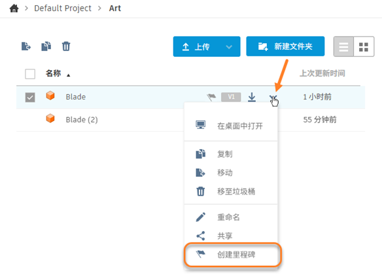Toggle the select-all checkbox beside 名称
382x275 pixels.
(x=30, y=74)
